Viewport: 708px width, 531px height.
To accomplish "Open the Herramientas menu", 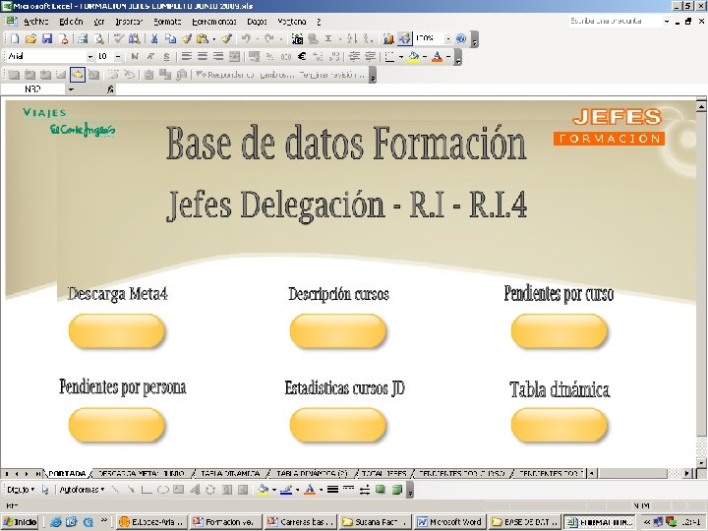I will pos(214,22).
